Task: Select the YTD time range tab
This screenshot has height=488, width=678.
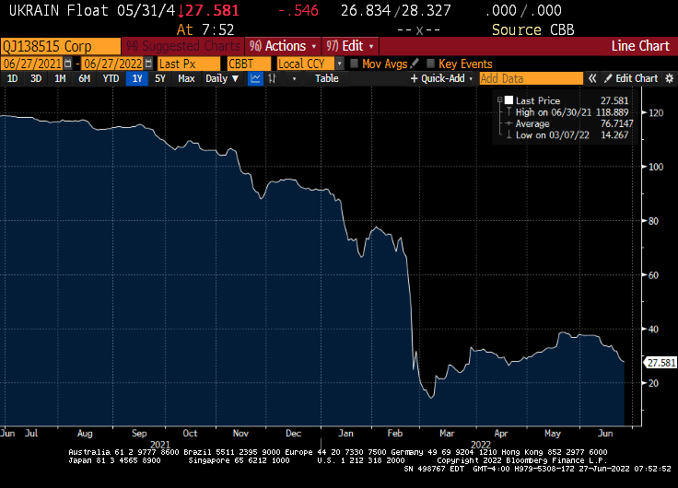Action: [x=111, y=78]
